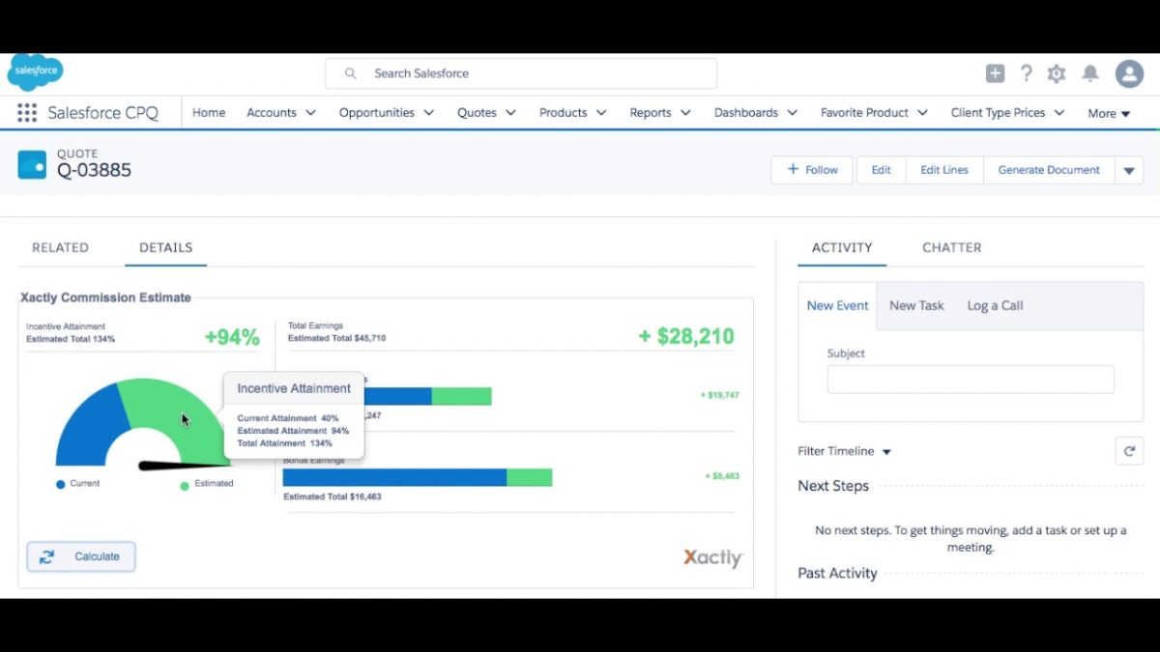Open the user avatar profile icon

(x=1129, y=72)
